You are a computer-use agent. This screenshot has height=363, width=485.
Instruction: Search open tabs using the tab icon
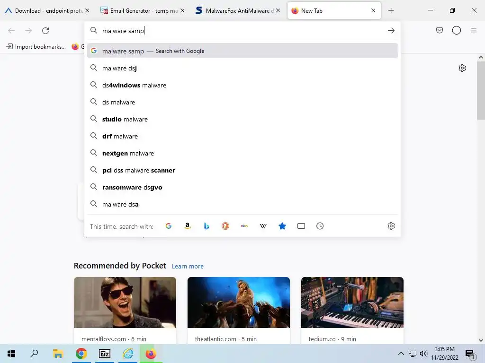tap(301, 226)
